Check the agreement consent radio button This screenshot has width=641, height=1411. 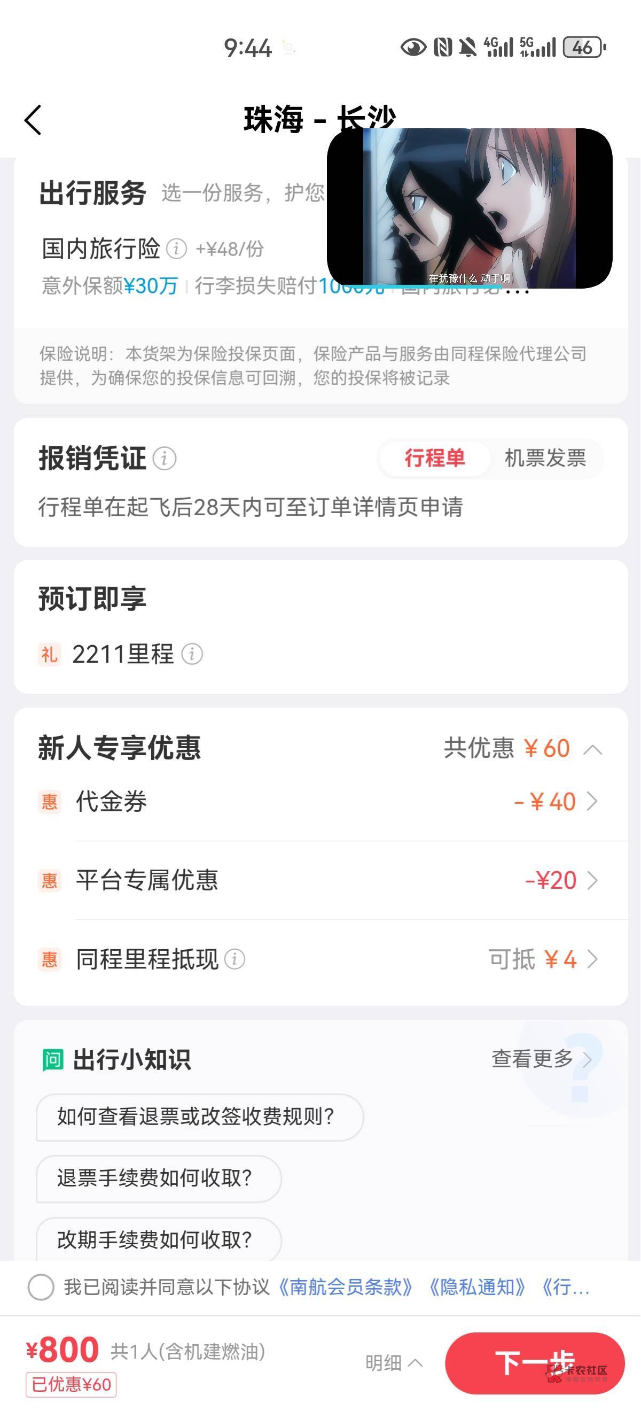tap(41, 1286)
